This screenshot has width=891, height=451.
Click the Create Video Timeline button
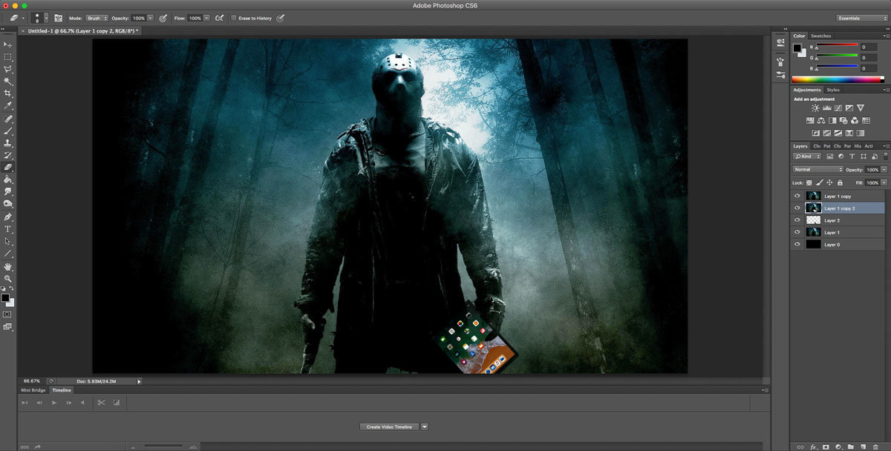388,427
